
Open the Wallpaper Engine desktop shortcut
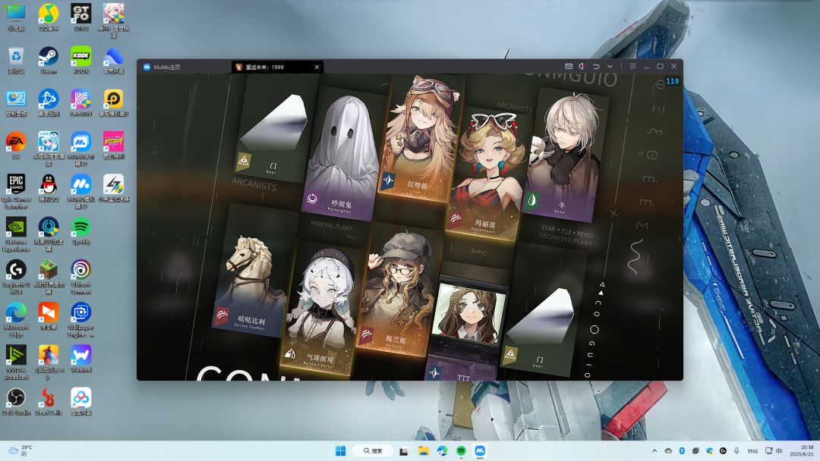[81, 320]
